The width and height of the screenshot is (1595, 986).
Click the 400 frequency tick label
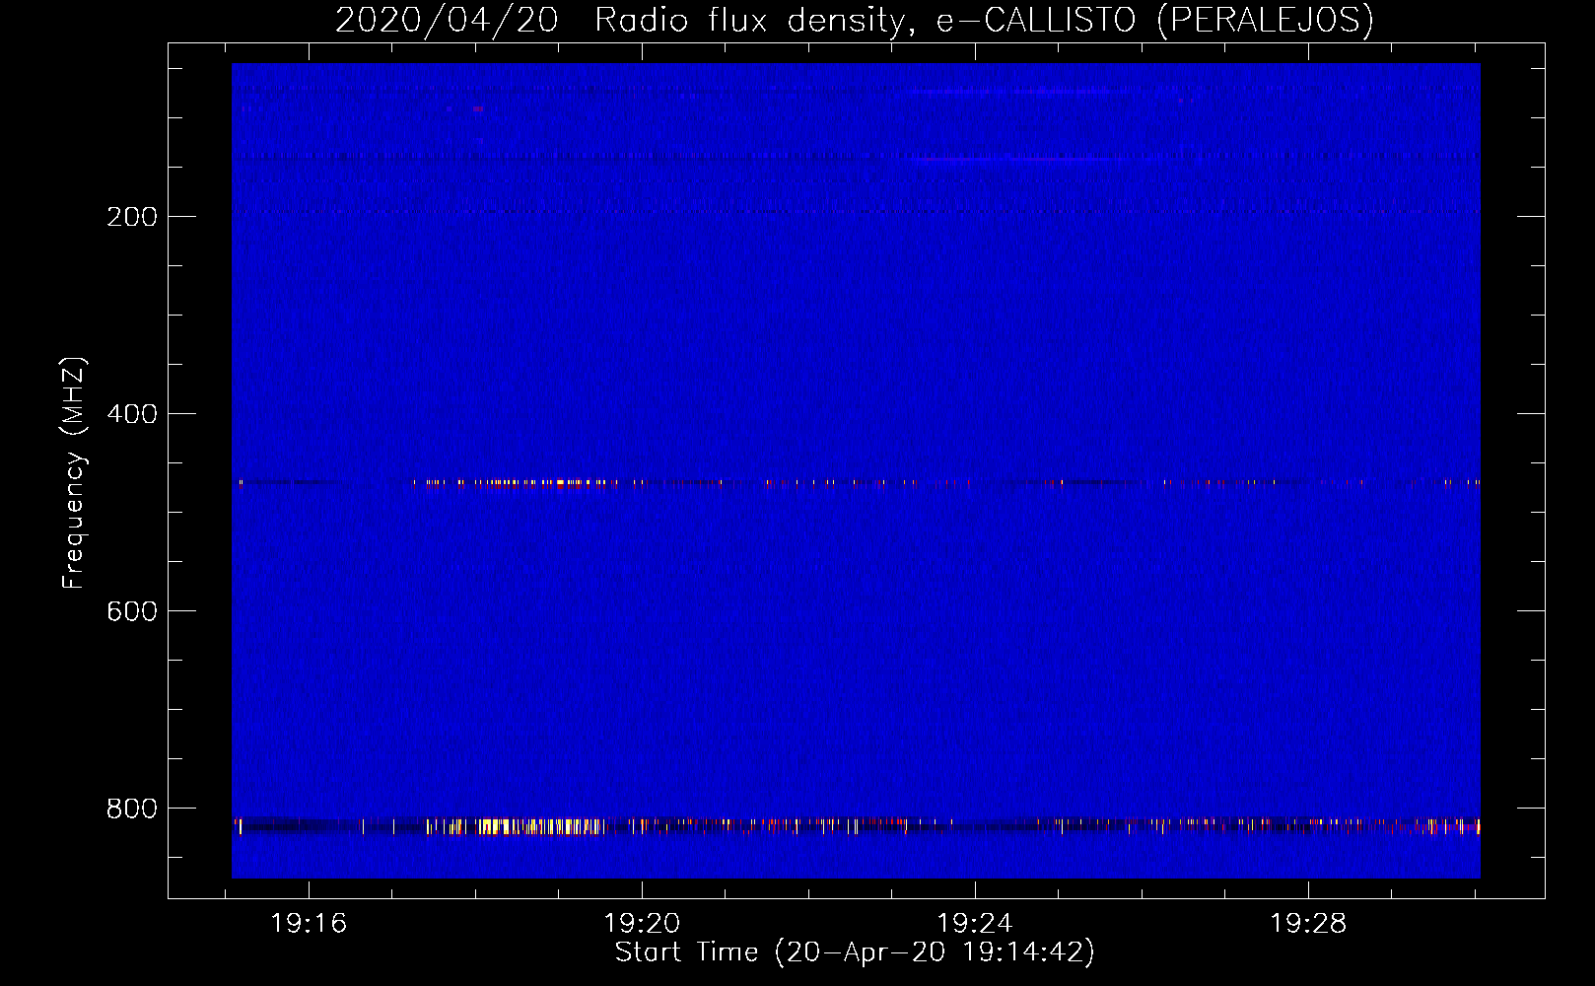click(132, 414)
